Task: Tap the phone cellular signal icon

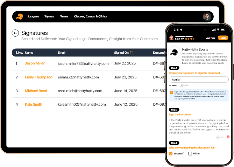Action: coord(214,30)
